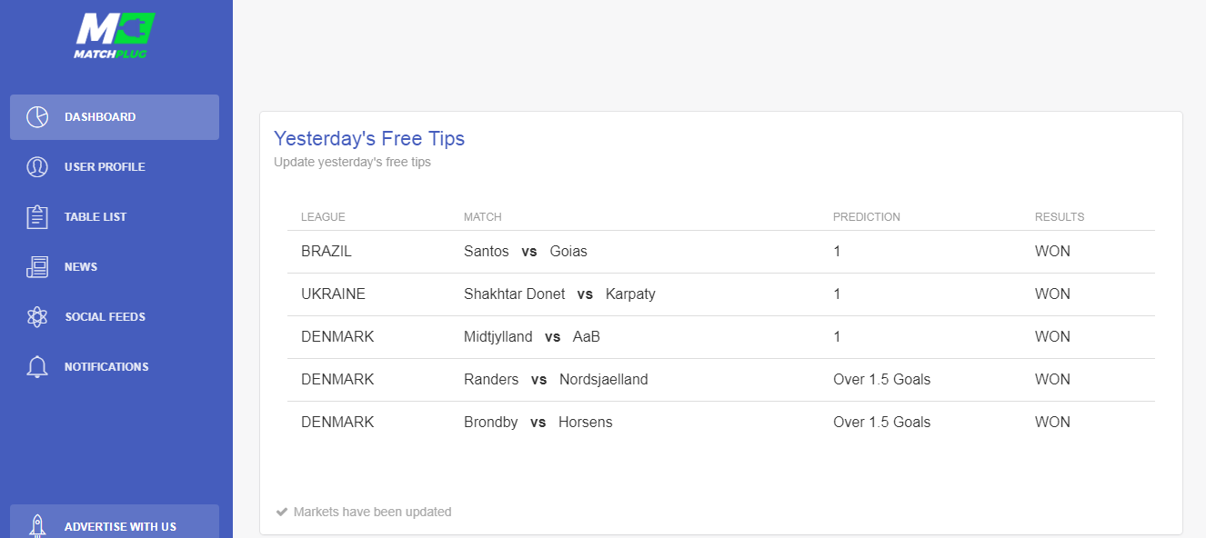Screen dimensions: 1206x538
Task: Click the Dashboard pie chart icon
Action: tap(37, 117)
